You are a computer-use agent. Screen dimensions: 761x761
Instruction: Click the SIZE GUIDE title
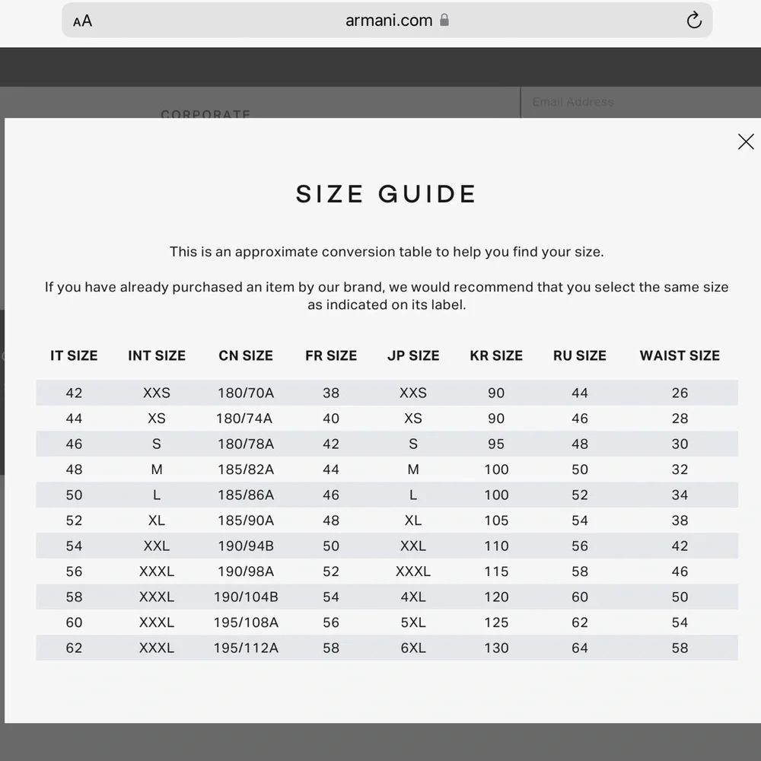[x=387, y=194]
